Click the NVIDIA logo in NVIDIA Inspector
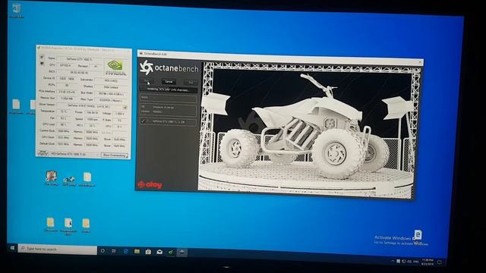This screenshot has width=486, height=273. click(115, 67)
